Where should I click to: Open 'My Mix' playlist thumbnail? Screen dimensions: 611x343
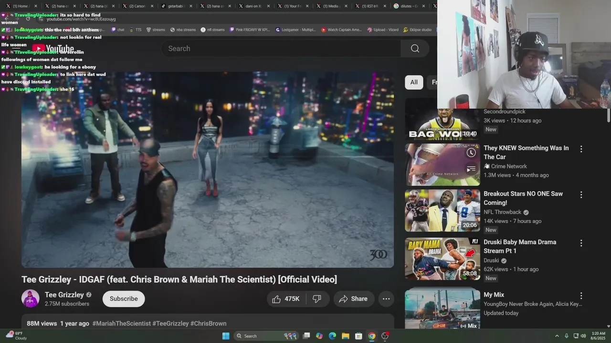(442, 308)
